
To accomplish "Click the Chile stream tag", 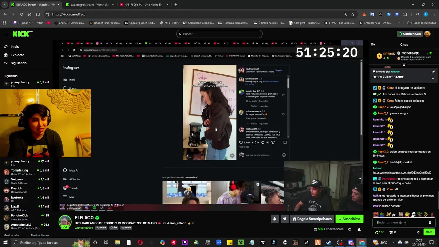I will pyautogui.click(x=114, y=228).
